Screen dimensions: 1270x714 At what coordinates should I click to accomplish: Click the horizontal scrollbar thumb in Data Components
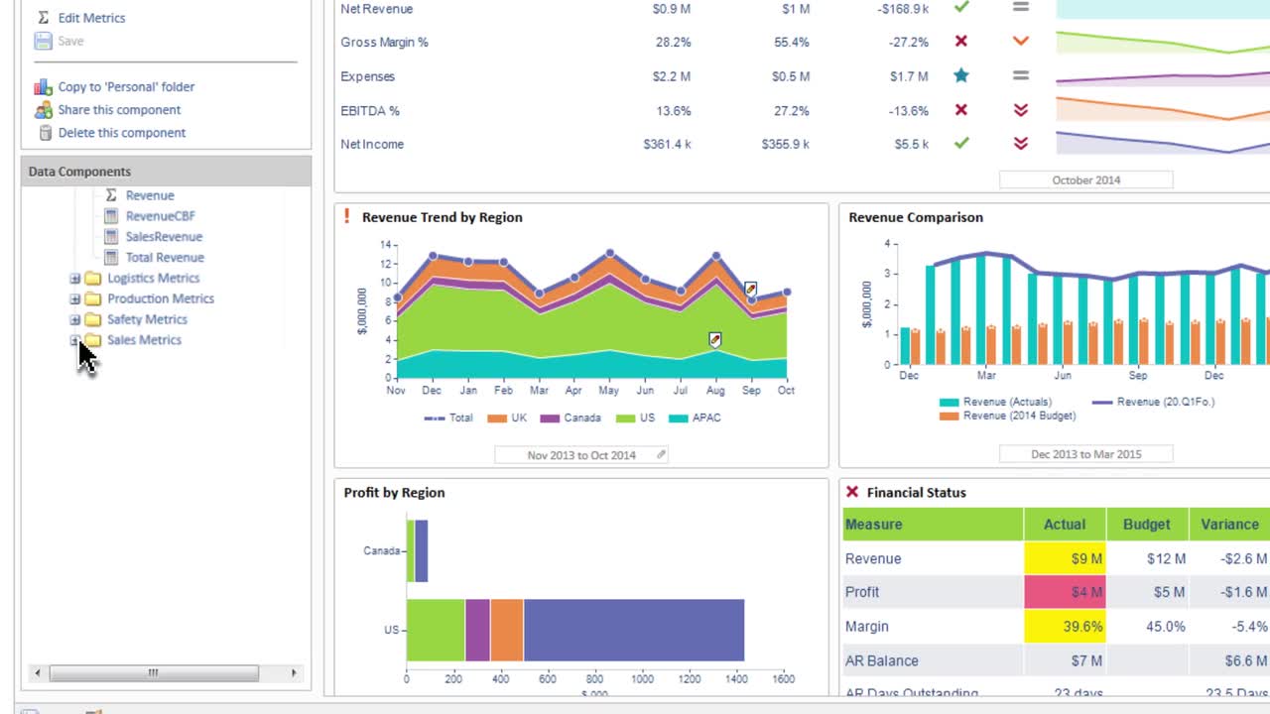[154, 673]
